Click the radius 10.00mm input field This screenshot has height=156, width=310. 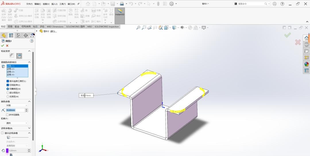point(15,110)
